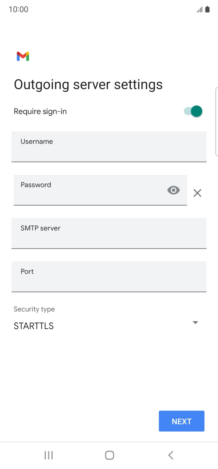Click the Outgoing server settings heading
This screenshot has width=218, height=469.
[x=88, y=84]
